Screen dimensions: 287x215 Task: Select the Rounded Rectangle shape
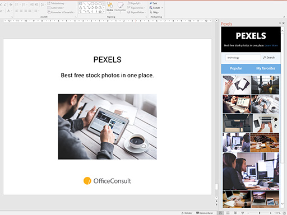tap(100, 3)
